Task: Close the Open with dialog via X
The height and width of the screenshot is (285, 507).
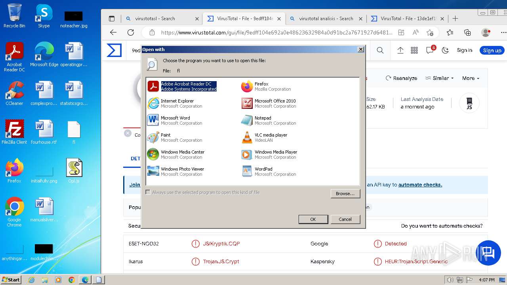Action: pos(360,49)
